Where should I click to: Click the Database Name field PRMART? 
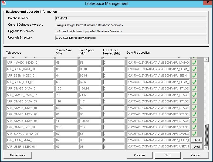131,18
